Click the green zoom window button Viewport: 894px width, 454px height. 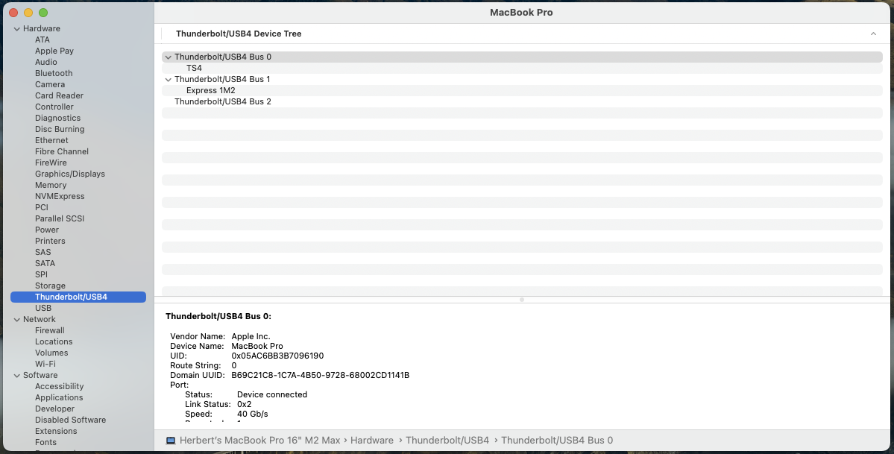pos(43,13)
